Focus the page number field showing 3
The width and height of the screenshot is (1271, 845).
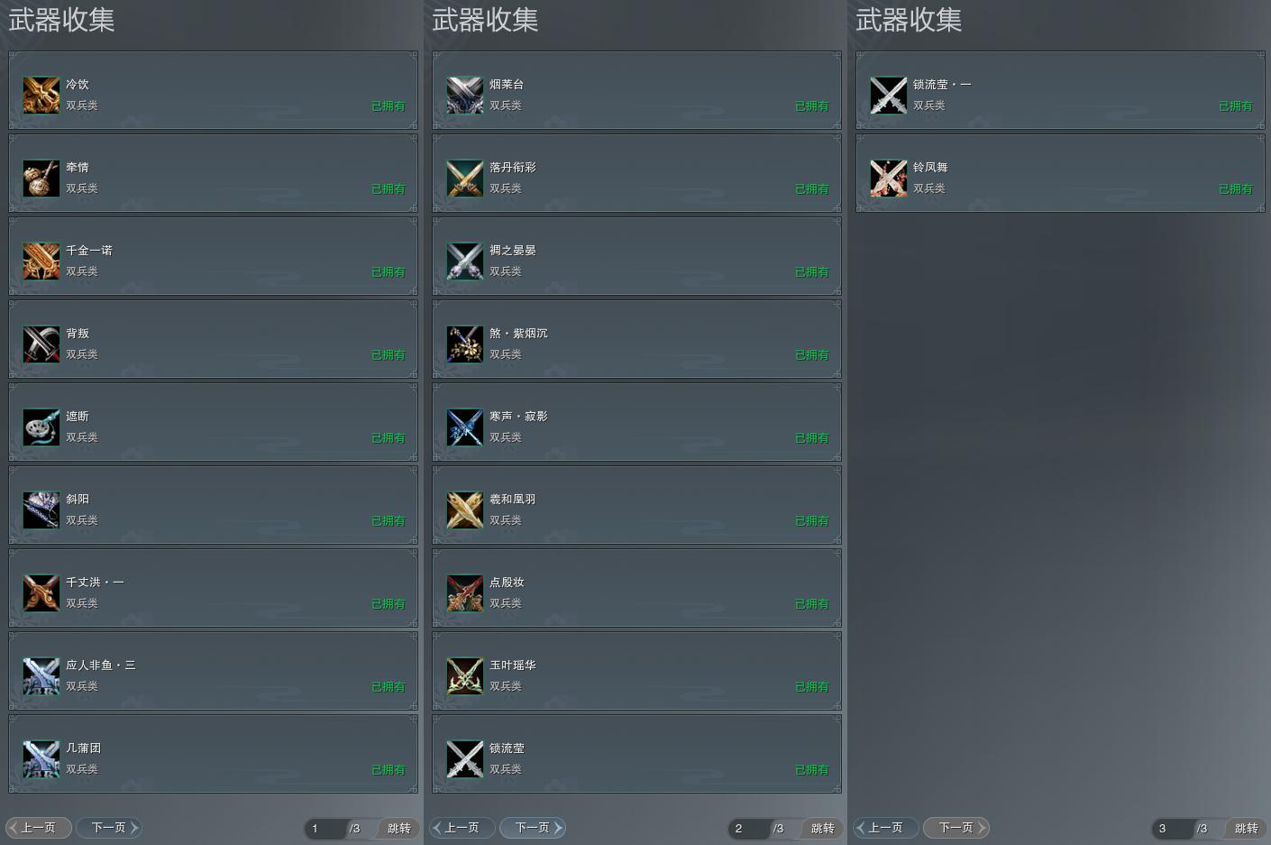coord(1172,828)
